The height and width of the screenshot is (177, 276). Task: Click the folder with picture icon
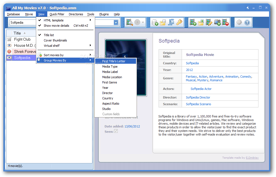pos(201,22)
